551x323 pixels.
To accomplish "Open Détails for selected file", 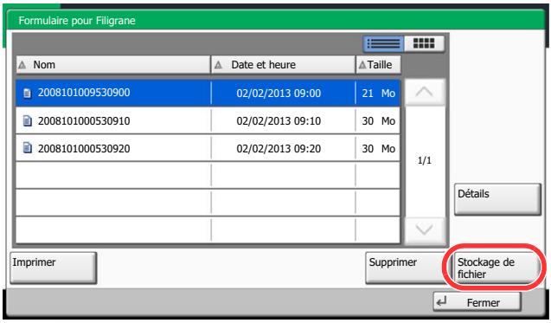I will (497, 199).
